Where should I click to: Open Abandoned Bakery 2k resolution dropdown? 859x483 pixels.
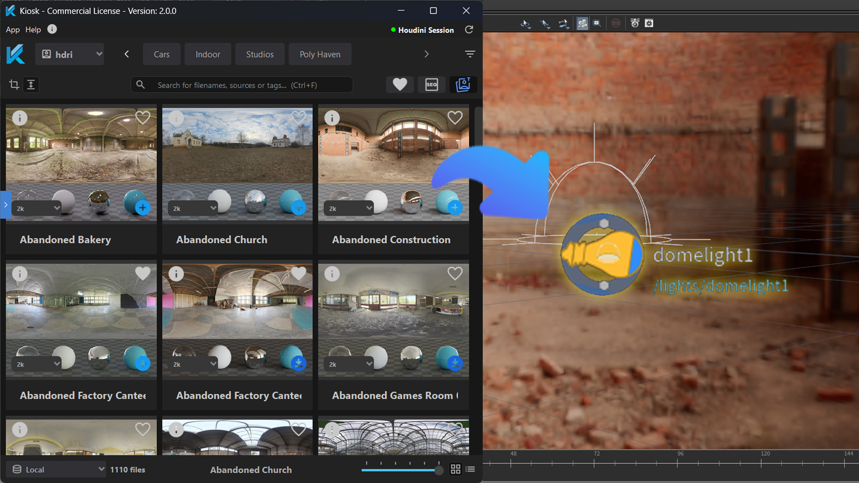click(38, 208)
